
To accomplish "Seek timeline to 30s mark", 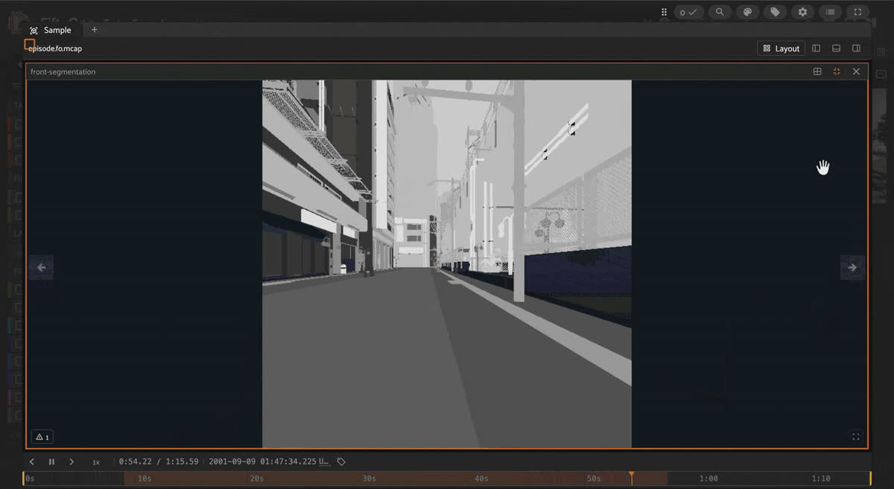I will click(x=369, y=479).
